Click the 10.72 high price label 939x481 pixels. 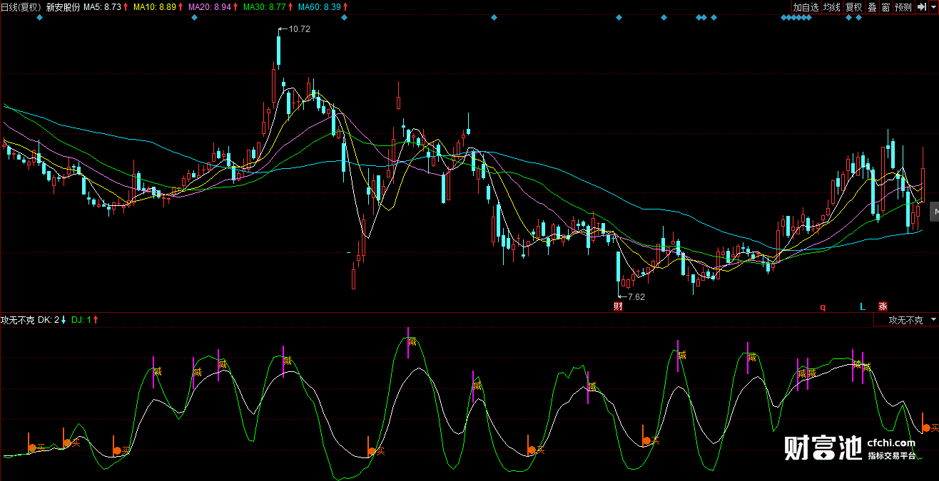pyautogui.click(x=299, y=29)
